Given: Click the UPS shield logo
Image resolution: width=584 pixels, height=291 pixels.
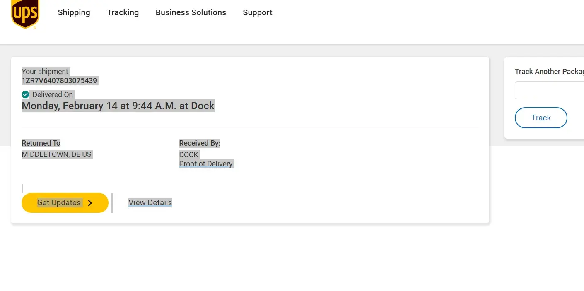Looking at the screenshot, I should pyautogui.click(x=25, y=14).
